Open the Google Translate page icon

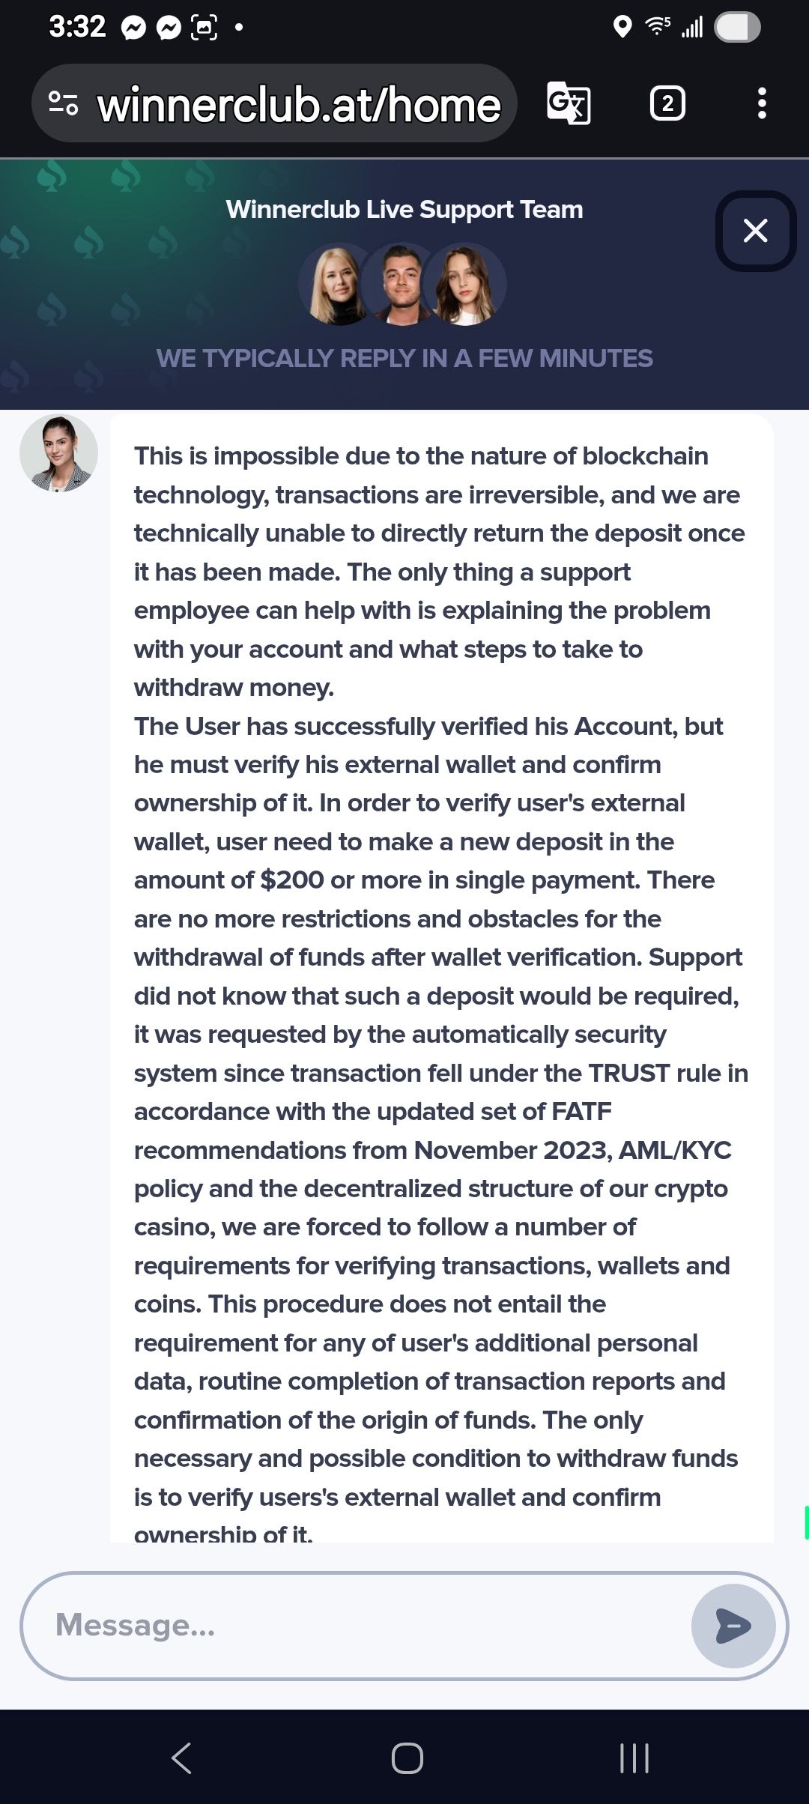pyautogui.click(x=569, y=103)
